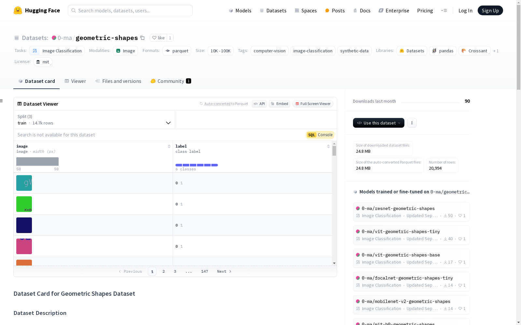Image resolution: width=521 pixels, height=325 pixels.
Task: Click Log In
Action: (465, 10)
